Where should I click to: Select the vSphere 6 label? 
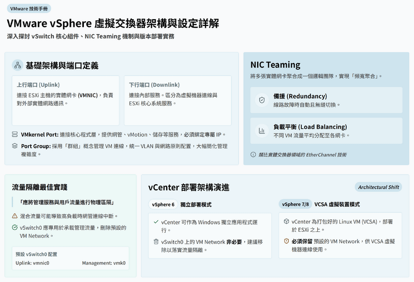click(x=163, y=204)
